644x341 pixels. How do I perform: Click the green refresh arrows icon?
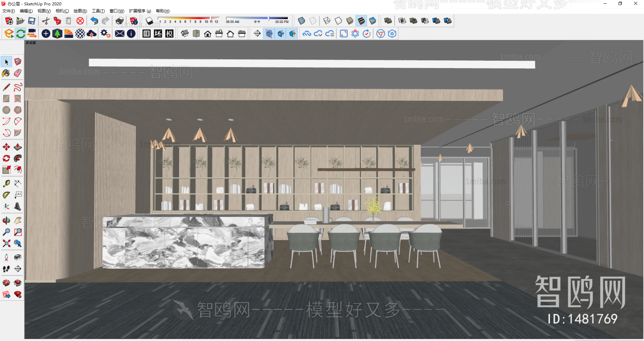coord(21,34)
